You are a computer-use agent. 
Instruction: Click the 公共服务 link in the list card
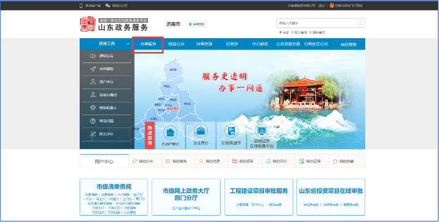(129, 213)
